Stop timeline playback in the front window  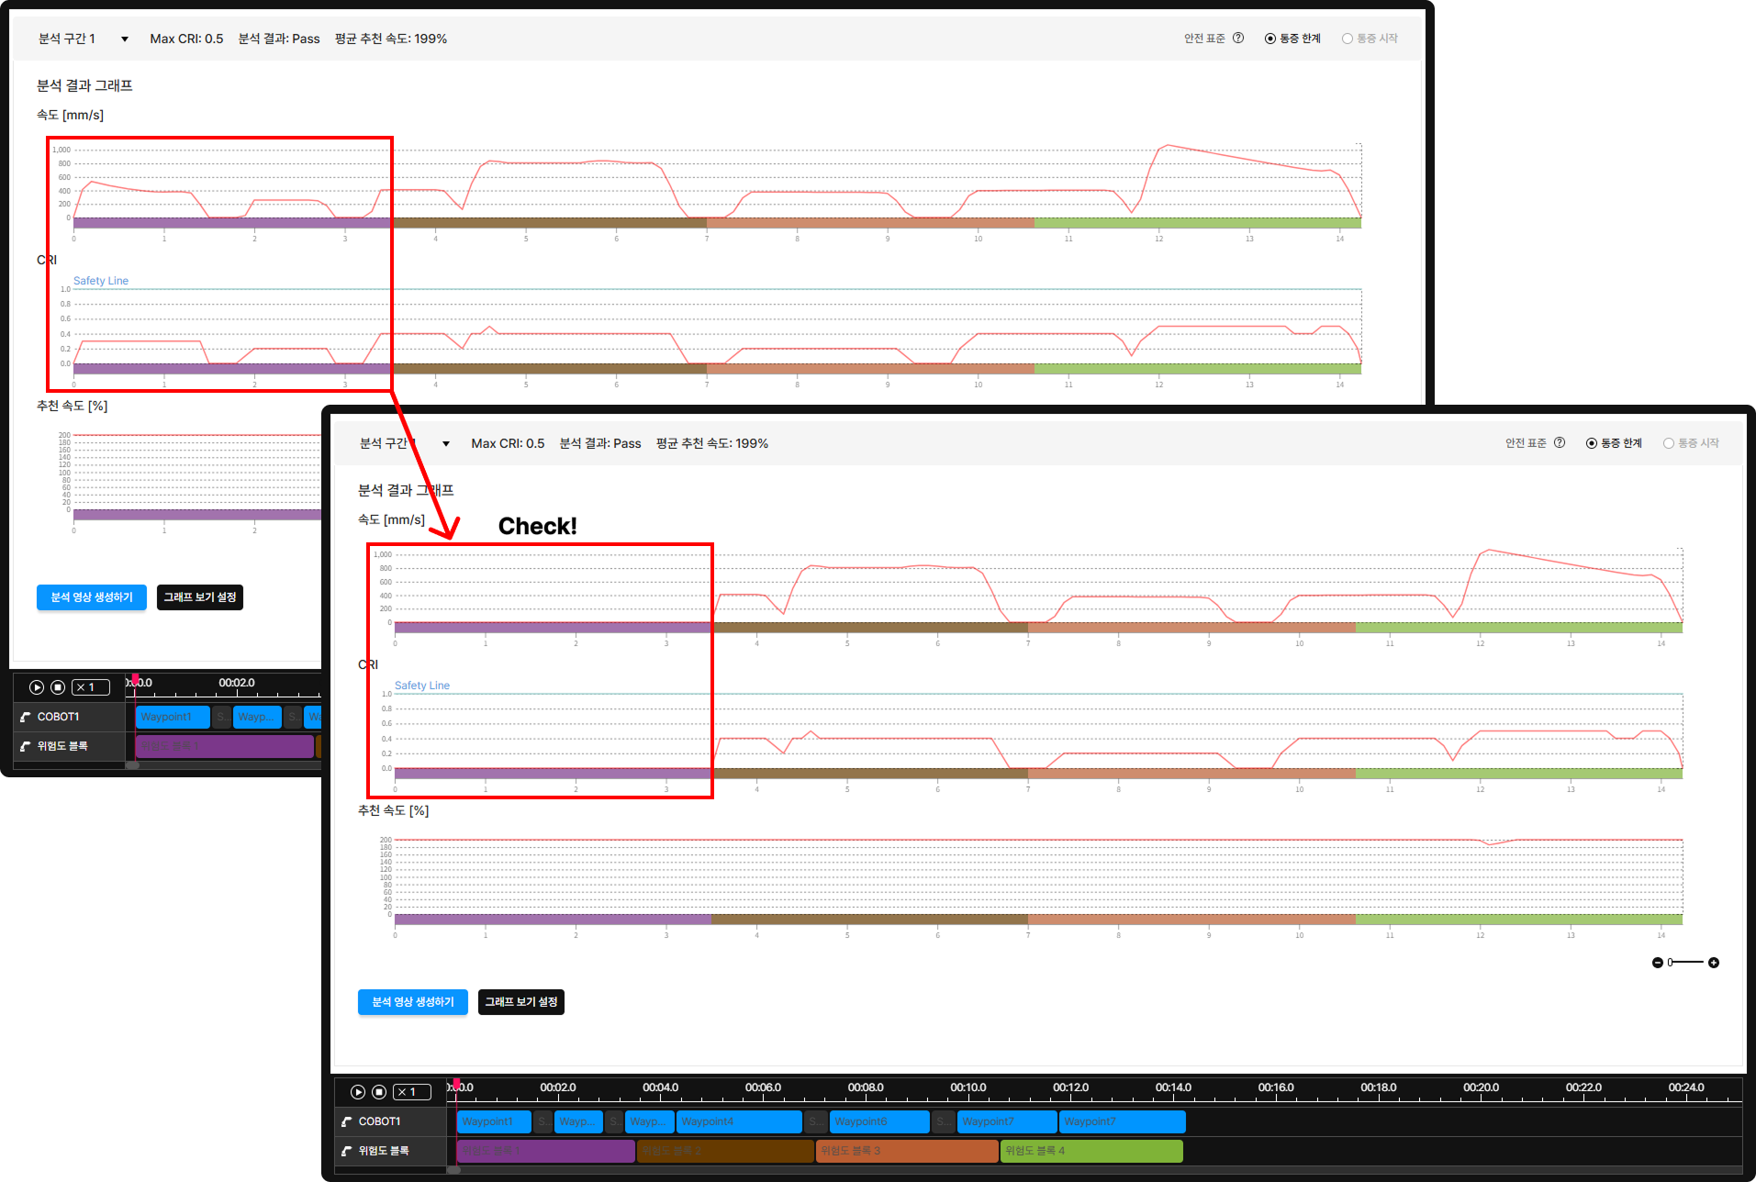click(x=379, y=1092)
